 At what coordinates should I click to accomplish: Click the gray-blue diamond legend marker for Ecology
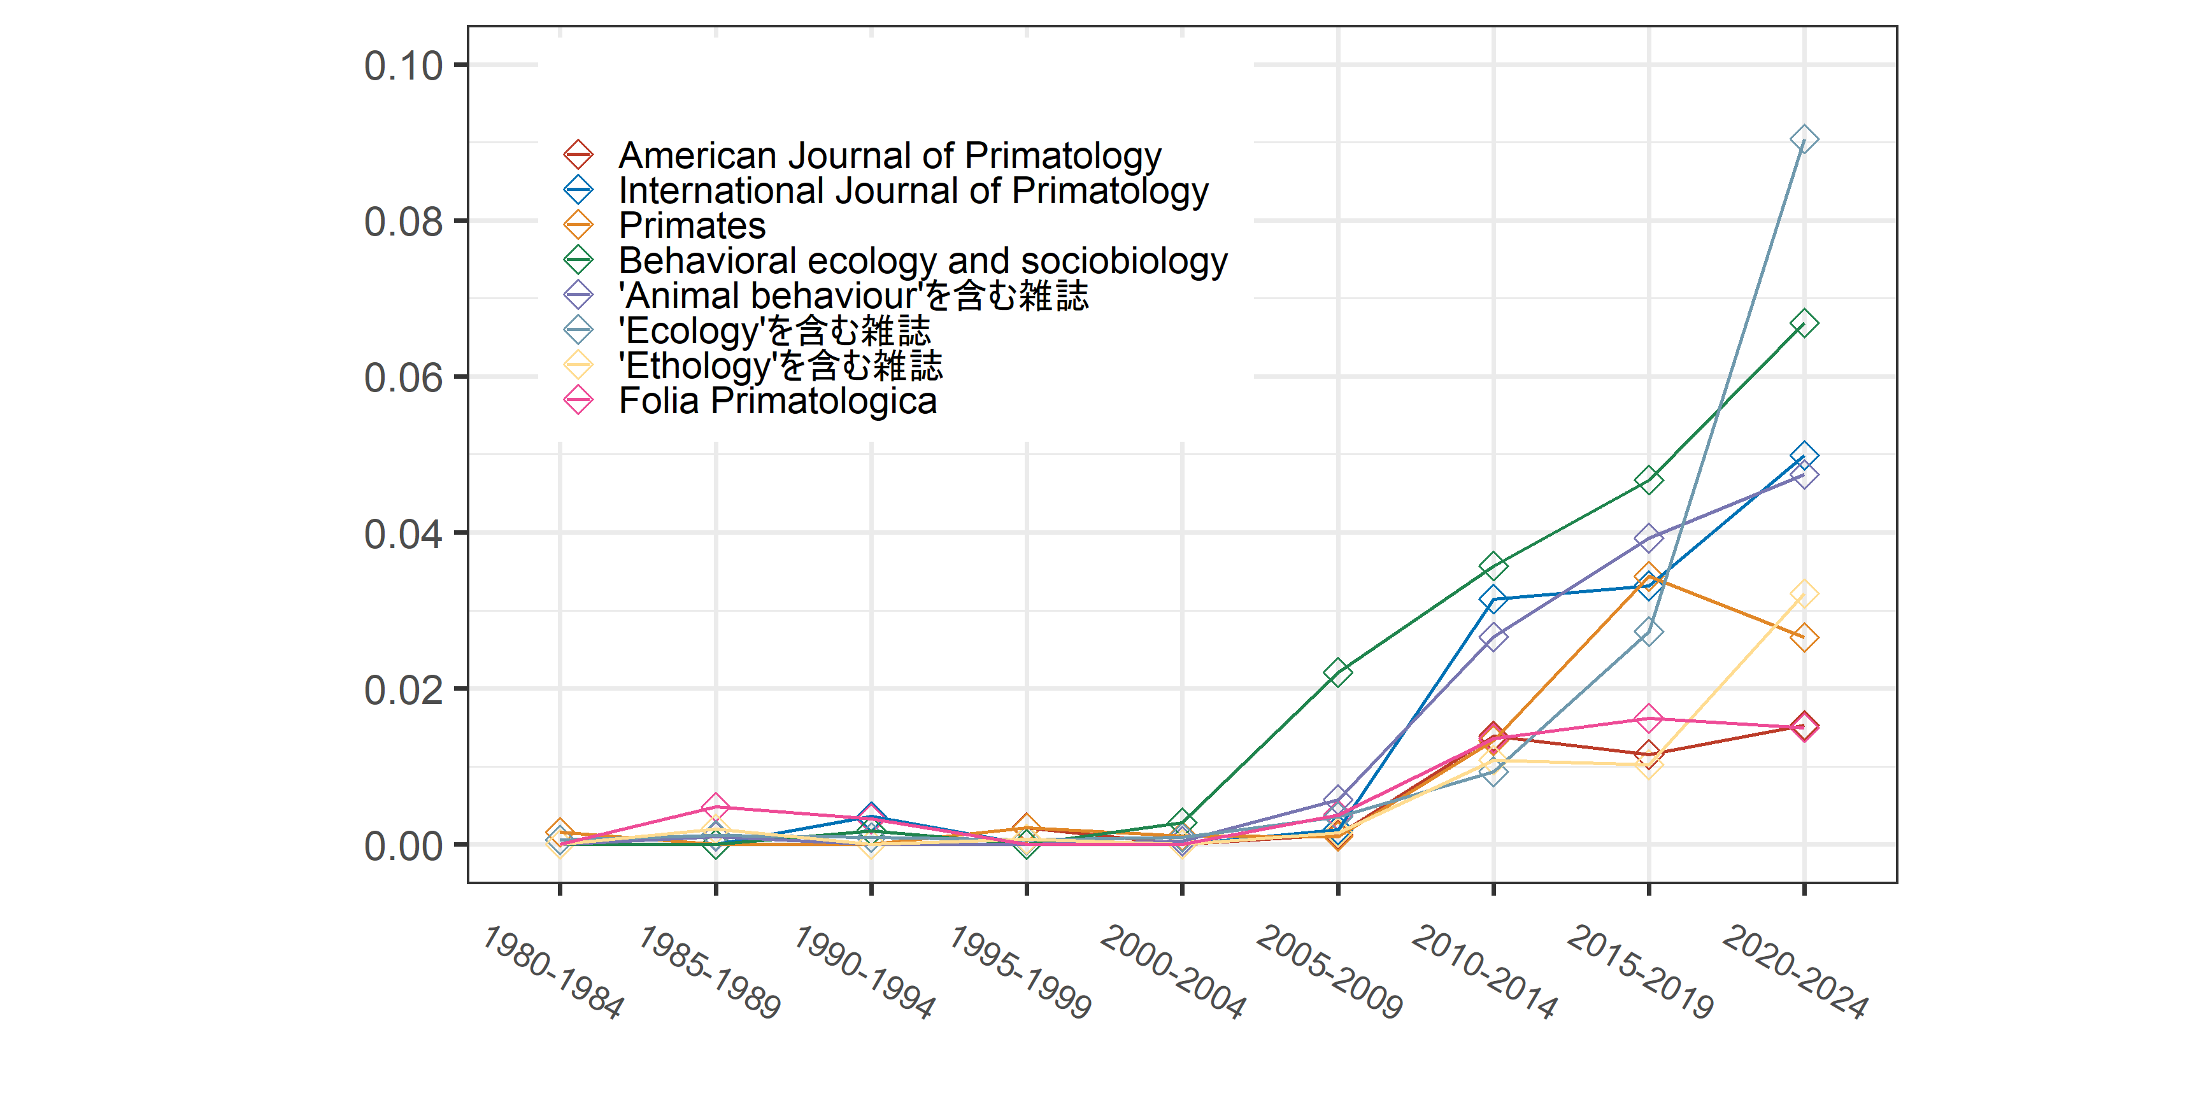[578, 330]
